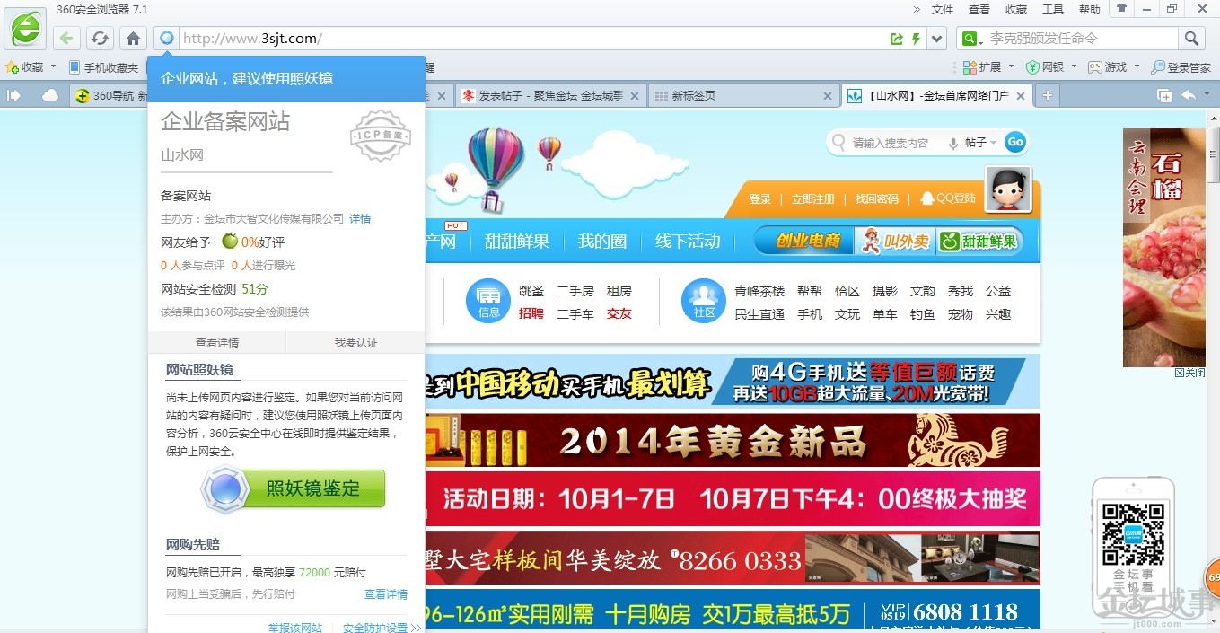Open the skin change shirt icon
The height and width of the screenshot is (633, 1220).
pos(1120,9)
